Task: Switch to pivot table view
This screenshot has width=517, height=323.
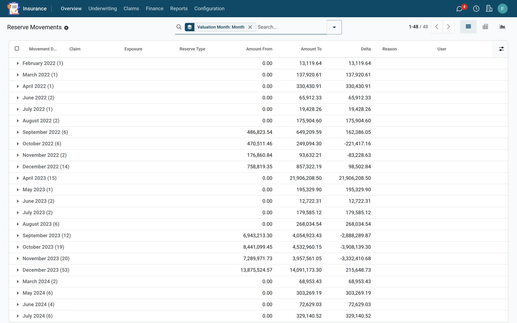Action: 485,27
